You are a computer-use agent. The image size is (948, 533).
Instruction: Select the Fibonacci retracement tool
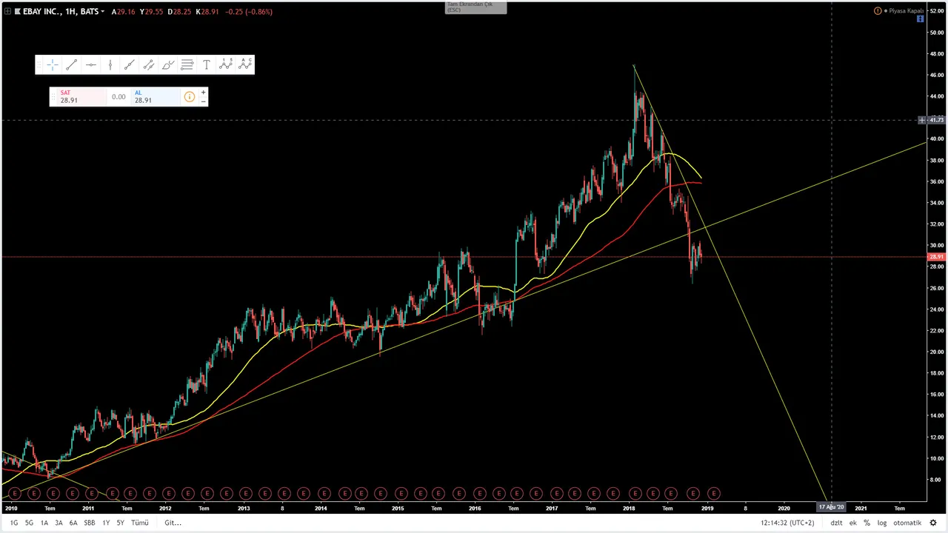pyautogui.click(x=187, y=65)
